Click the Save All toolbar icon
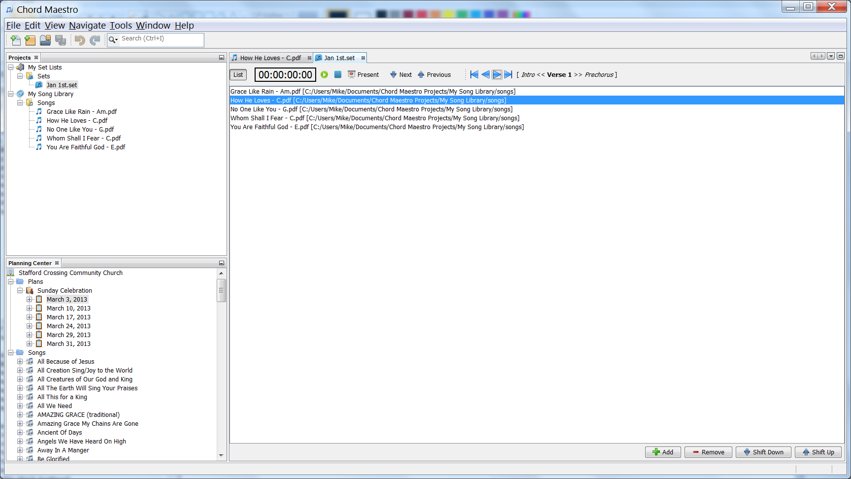Image resolution: width=851 pixels, height=479 pixels. tap(61, 40)
